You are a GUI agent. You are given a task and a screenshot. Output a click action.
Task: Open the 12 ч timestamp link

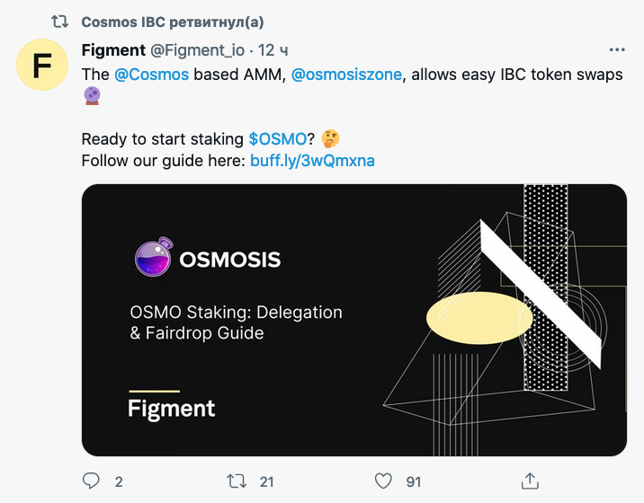point(273,50)
